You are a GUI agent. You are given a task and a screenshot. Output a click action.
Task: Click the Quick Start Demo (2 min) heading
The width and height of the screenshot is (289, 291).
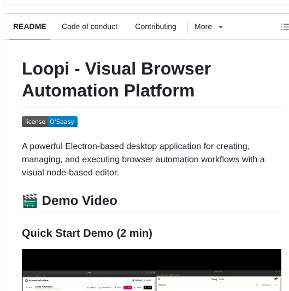(87, 233)
